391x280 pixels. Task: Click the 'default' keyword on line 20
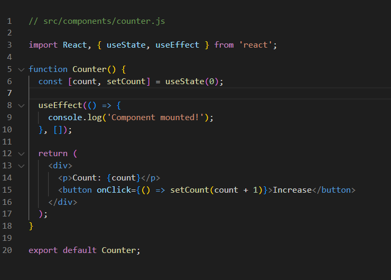point(80,250)
